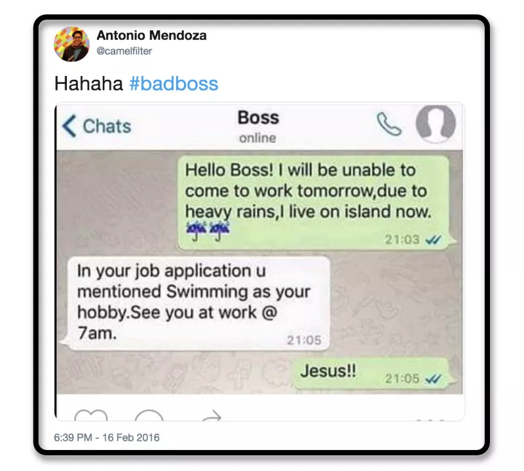This screenshot has width=524, height=471.
Task: Select the 'Jesus!!' message bubble
Action: (372, 373)
